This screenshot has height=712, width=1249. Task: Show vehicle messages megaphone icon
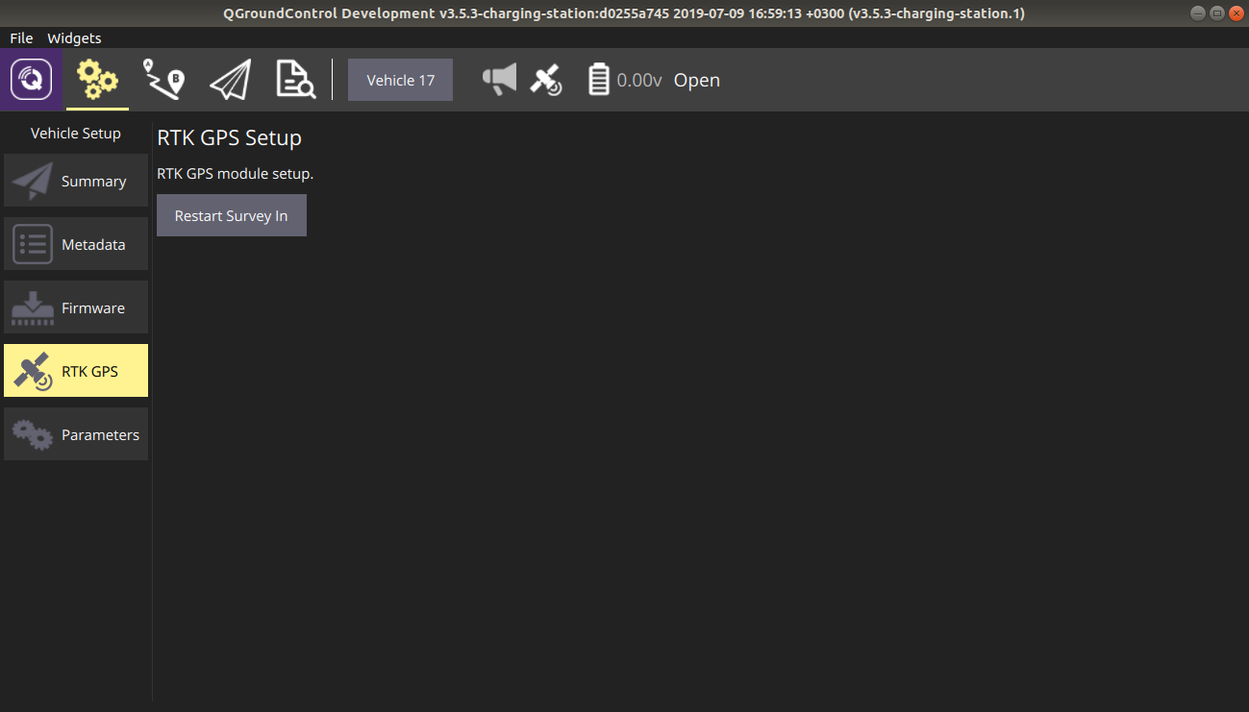coord(499,80)
